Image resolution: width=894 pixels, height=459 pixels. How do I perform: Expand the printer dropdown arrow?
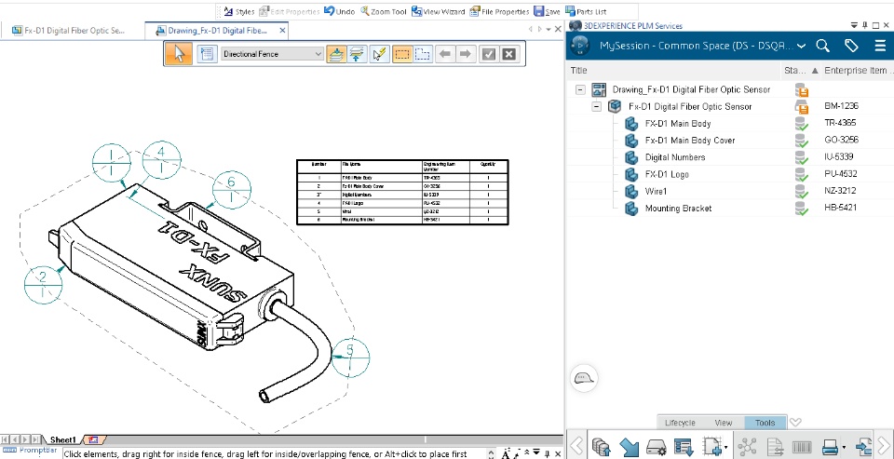[x=845, y=448]
